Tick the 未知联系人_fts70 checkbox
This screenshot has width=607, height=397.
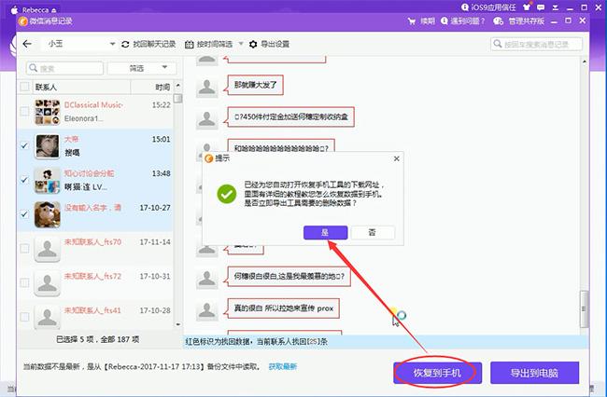point(24,248)
